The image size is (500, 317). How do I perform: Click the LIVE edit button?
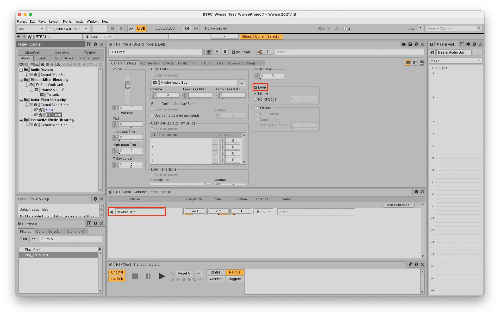pyautogui.click(x=141, y=29)
